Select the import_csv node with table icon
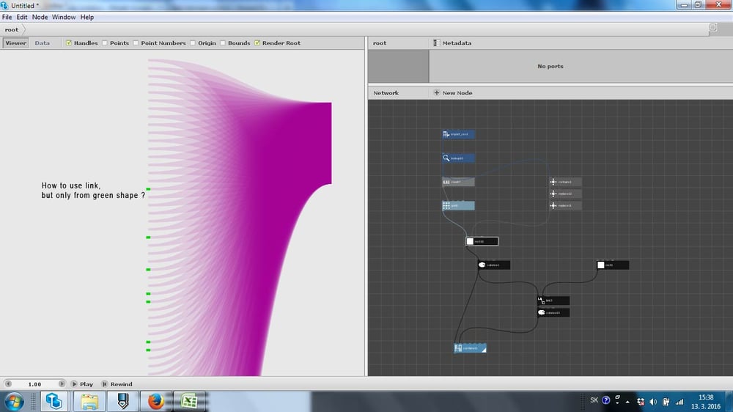Screen dimensions: 733x412 point(458,134)
